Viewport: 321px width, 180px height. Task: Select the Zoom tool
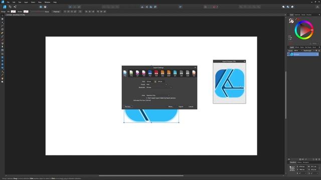[2, 82]
